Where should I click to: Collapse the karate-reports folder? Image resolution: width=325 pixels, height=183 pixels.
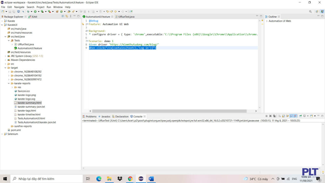point(9,83)
